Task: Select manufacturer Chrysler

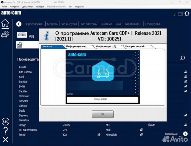Action: point(23,101)
